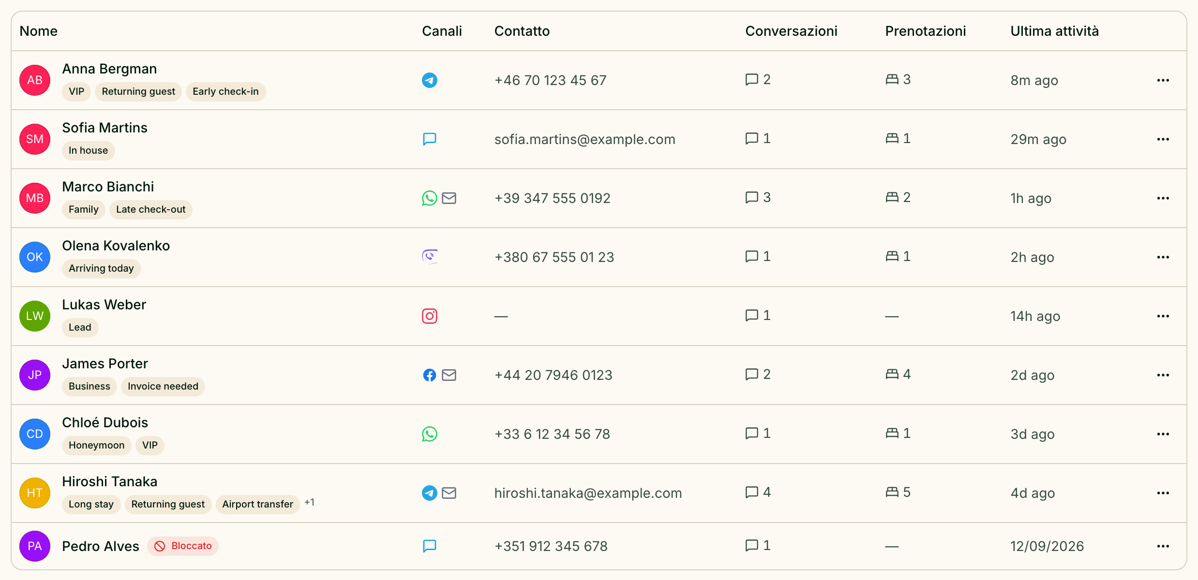Open more options for Marco Bianchi

coord(1163,198)
